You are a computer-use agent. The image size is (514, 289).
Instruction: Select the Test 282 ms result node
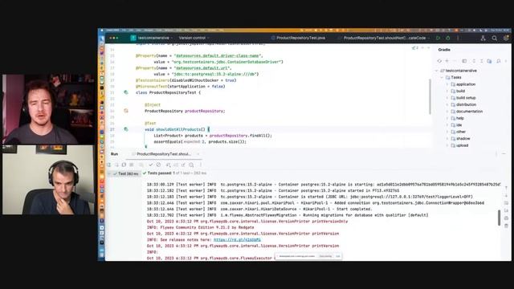click(125, 173)
